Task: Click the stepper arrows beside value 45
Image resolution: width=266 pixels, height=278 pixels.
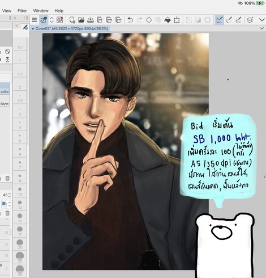Action: pyautogui.click(x=10, y=195)
